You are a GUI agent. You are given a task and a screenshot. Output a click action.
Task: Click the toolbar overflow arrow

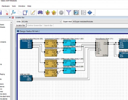pos(94,14)
